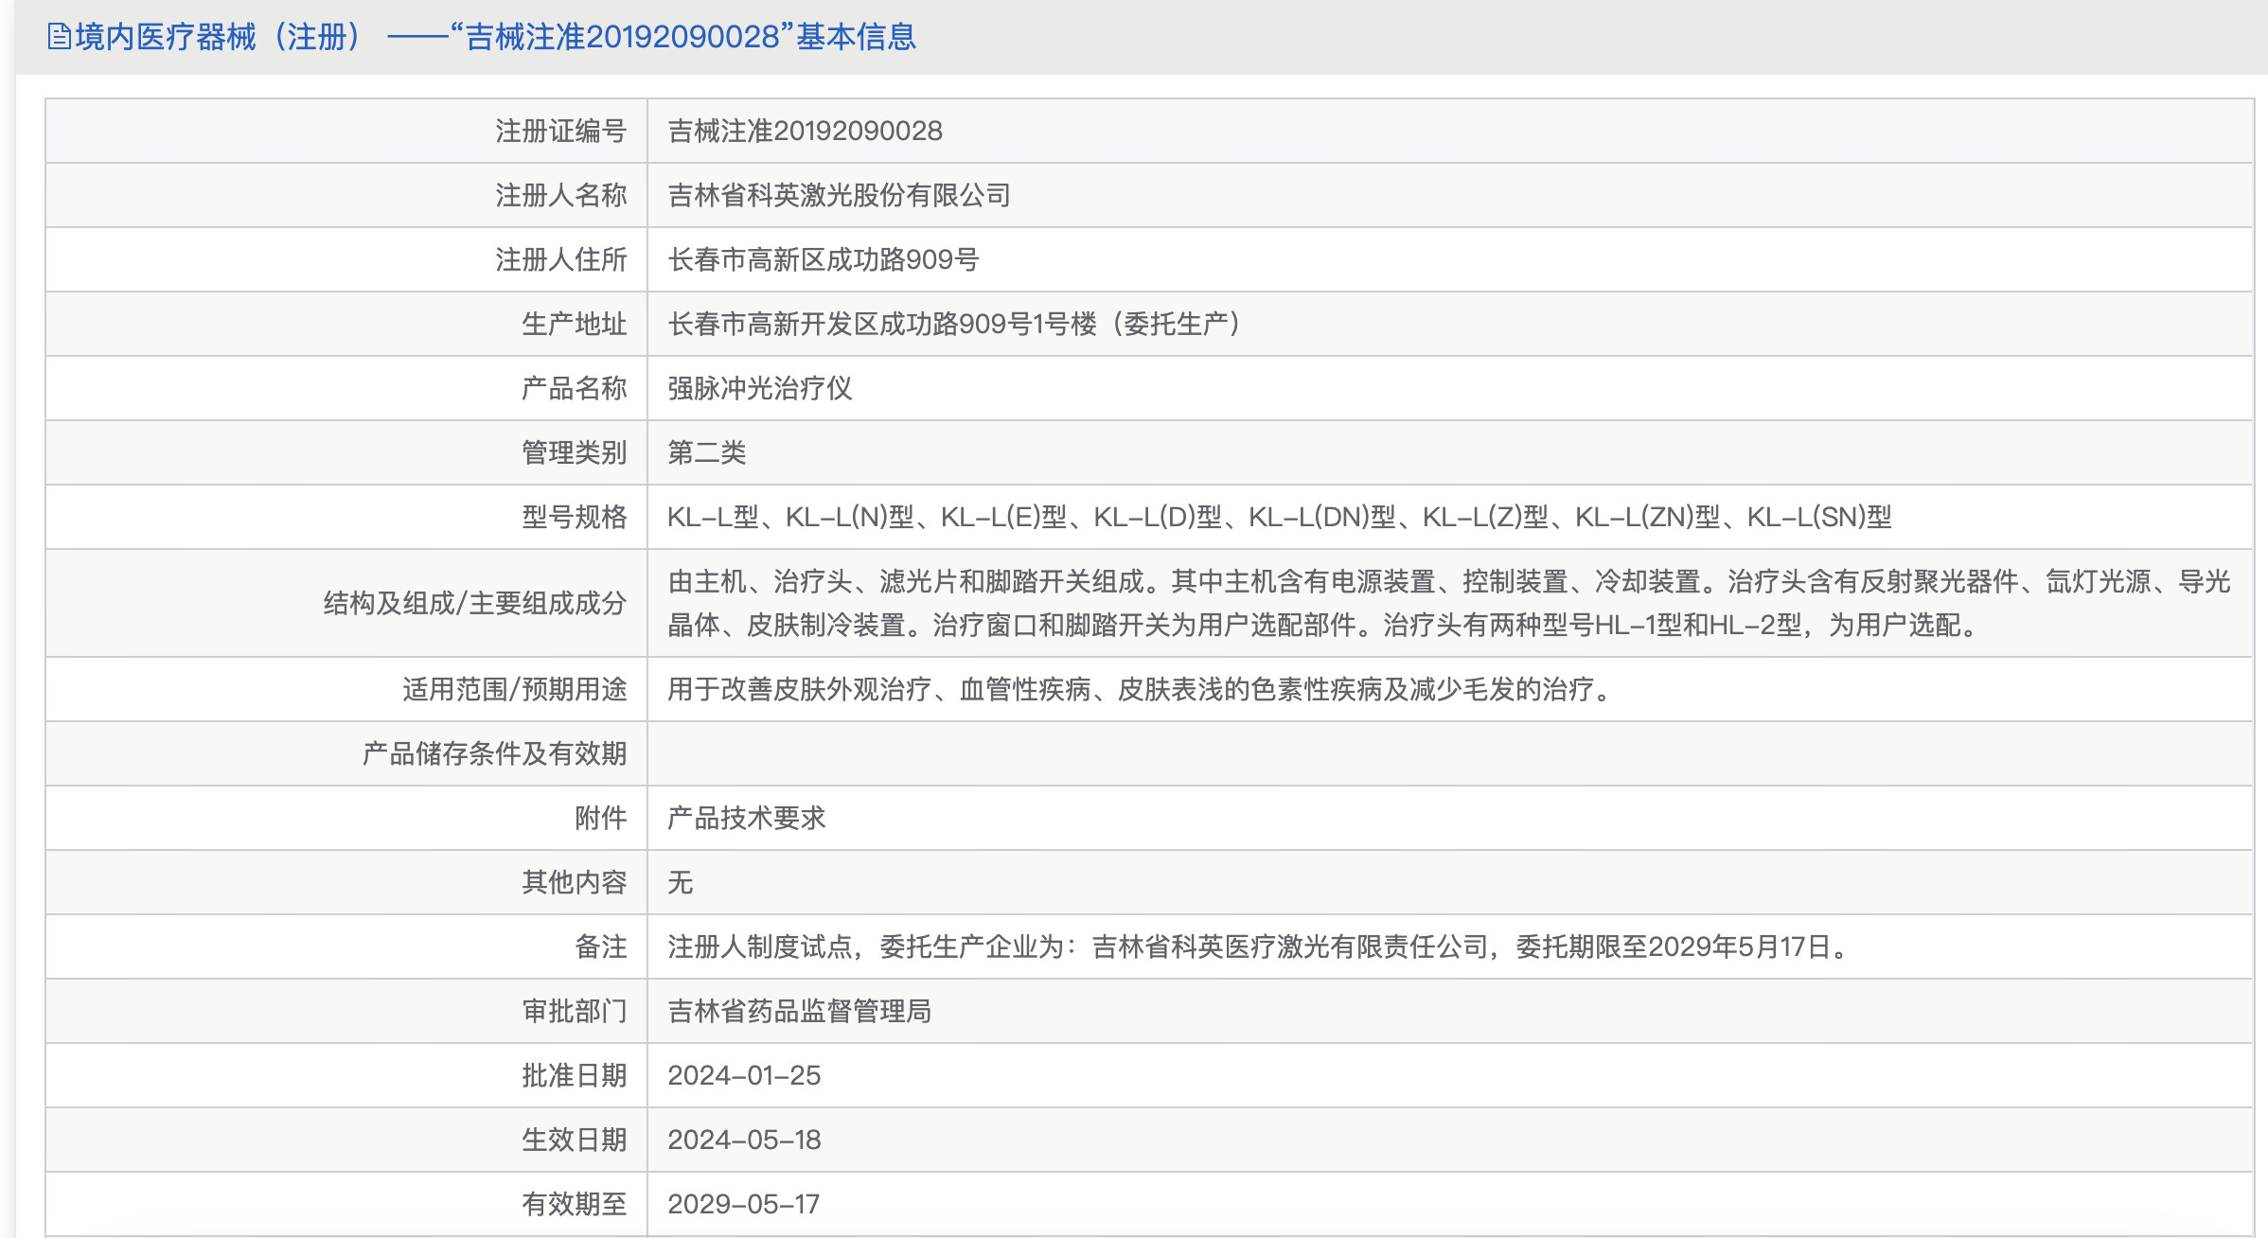Select the registration number value 吉械注准20192090028
Viewport: 2268px width, 1238px height.
[805, 131]
